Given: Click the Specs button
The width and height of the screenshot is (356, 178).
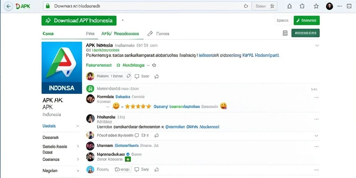Looking at the screenshot, I should tap(283, 21).
